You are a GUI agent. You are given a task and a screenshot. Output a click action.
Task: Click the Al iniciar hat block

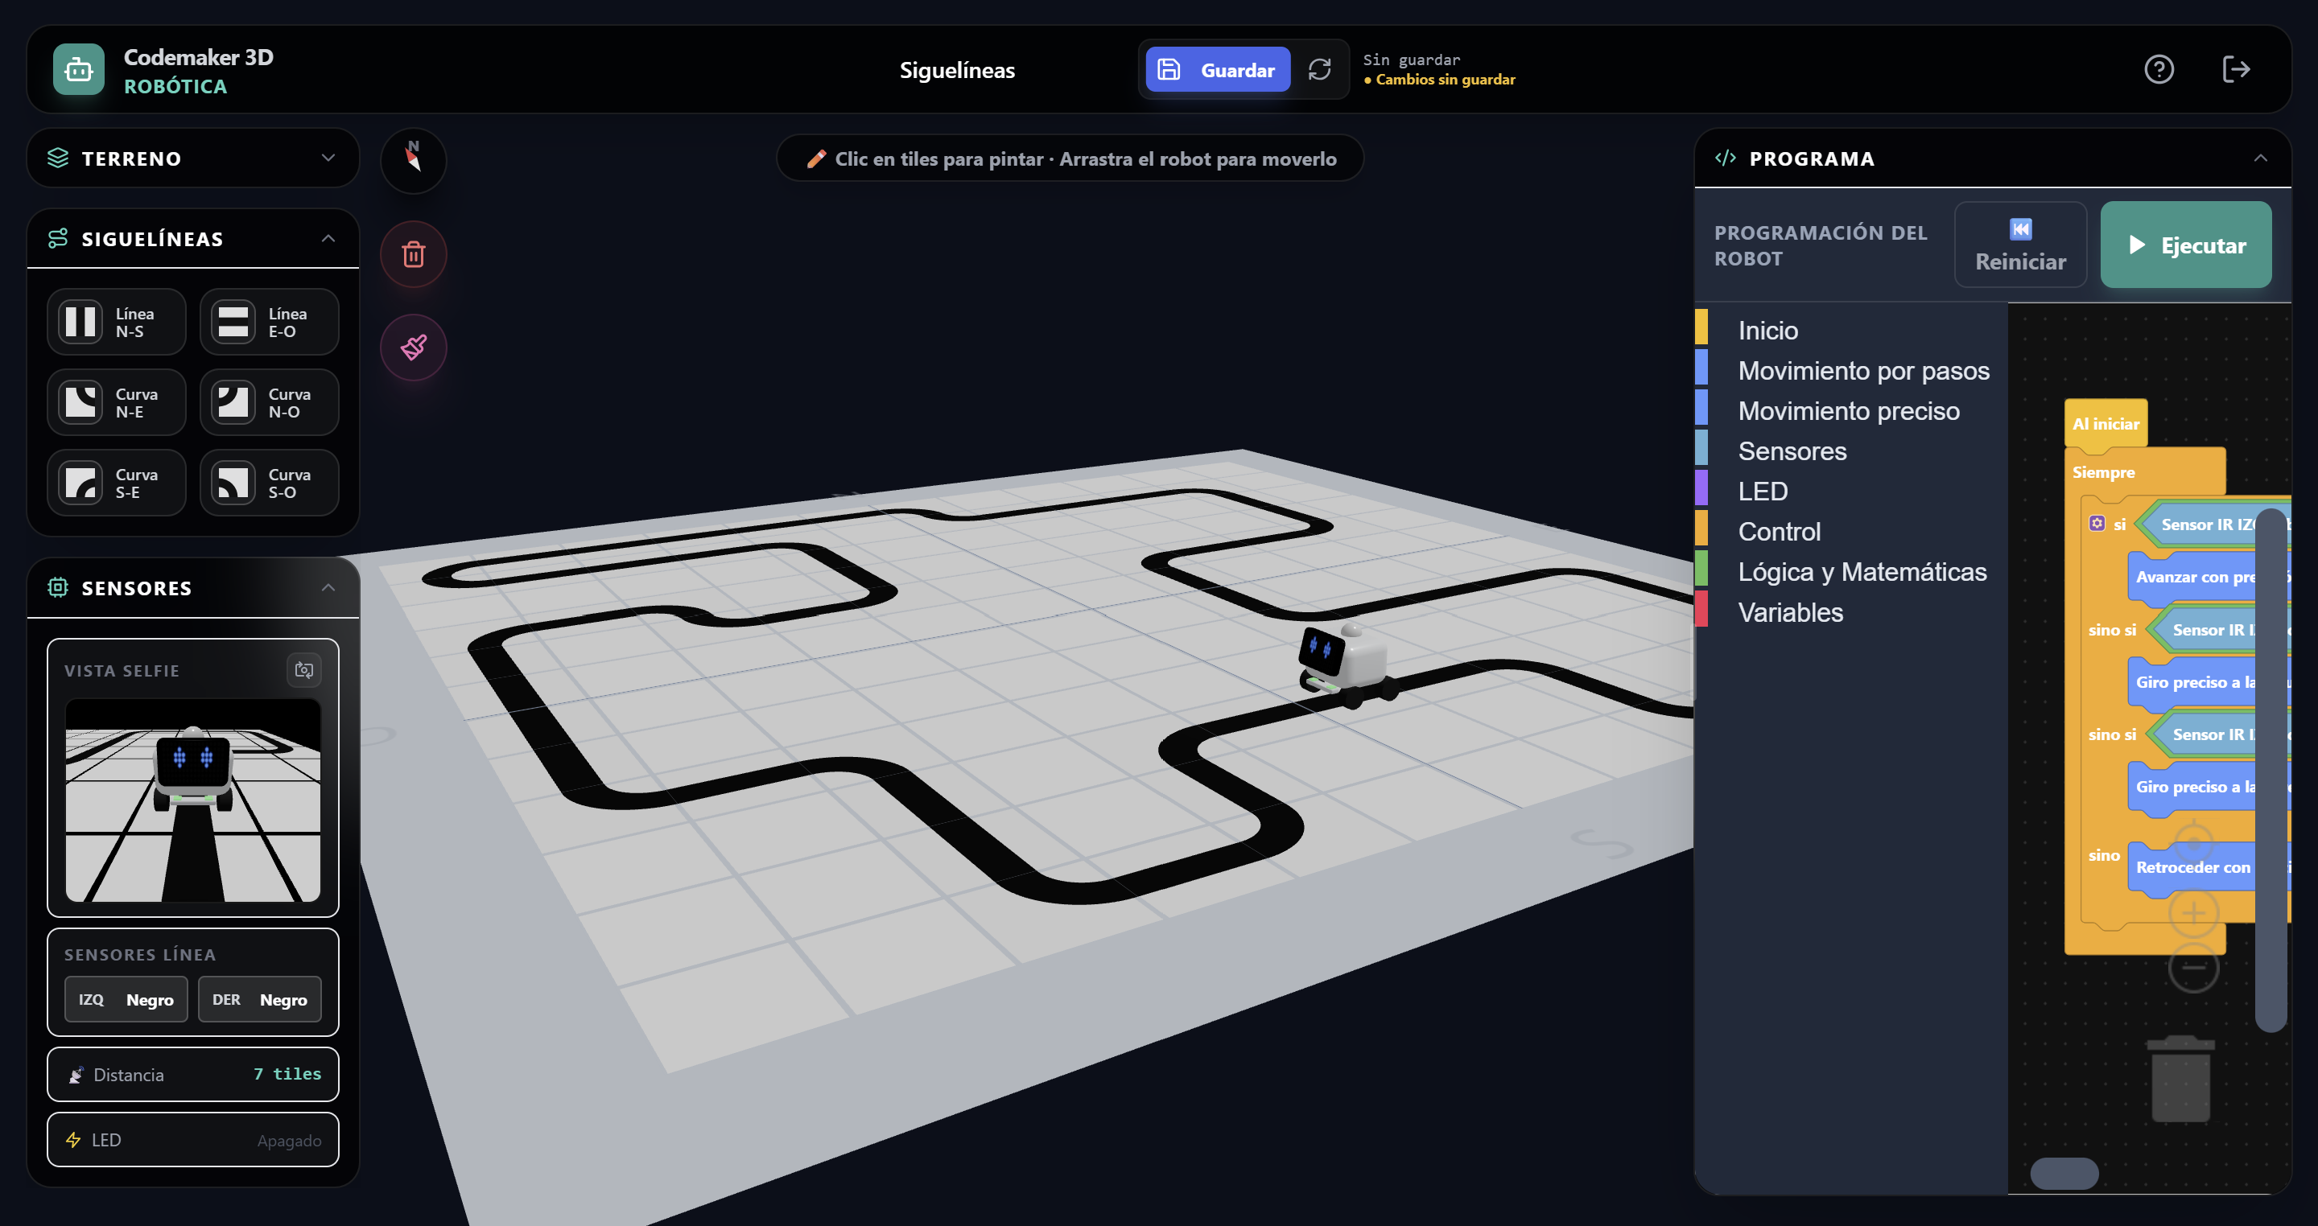coord(2105,423)
